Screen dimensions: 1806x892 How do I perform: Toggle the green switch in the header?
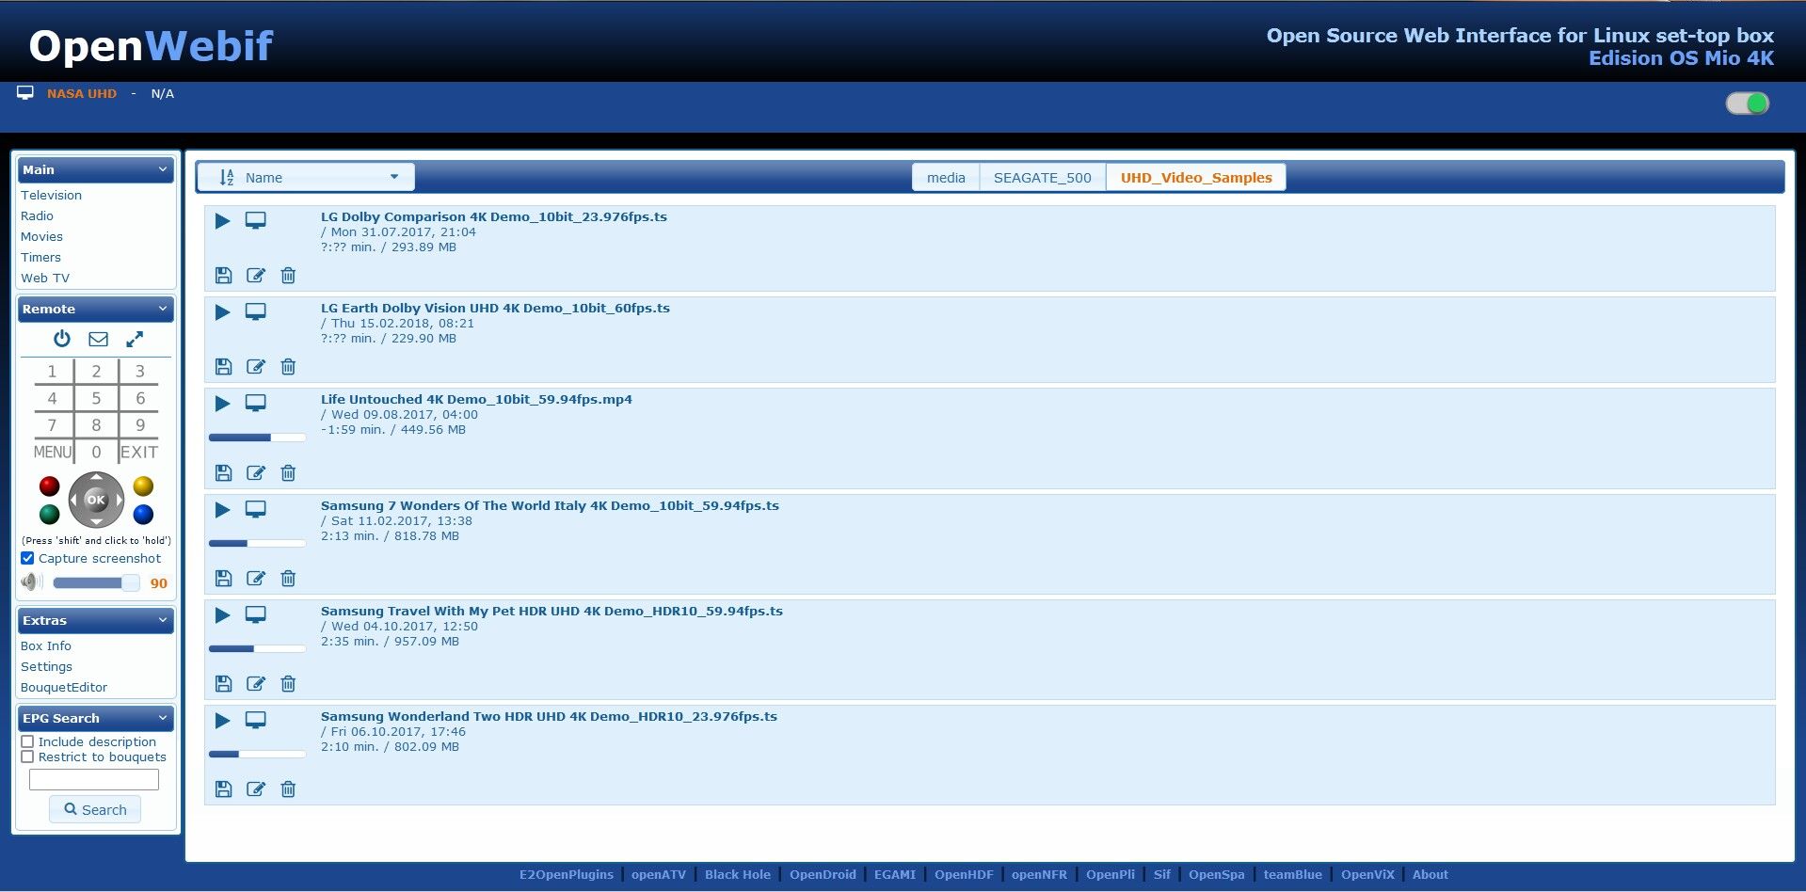click(x=1748, y=104)
